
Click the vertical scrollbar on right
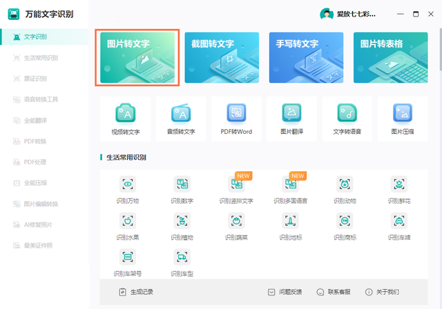(441, 49)
